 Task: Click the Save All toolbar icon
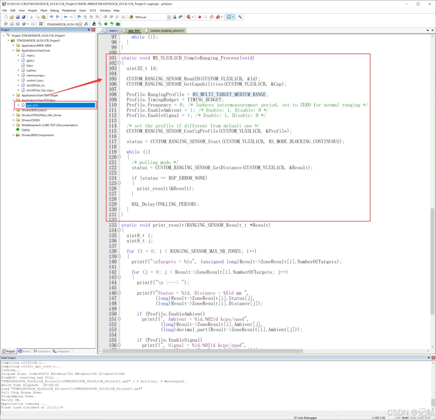click(24, 17)
